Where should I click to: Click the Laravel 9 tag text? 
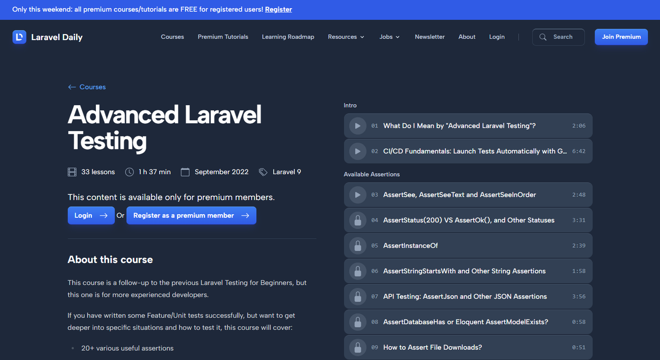tap(287, 172)
